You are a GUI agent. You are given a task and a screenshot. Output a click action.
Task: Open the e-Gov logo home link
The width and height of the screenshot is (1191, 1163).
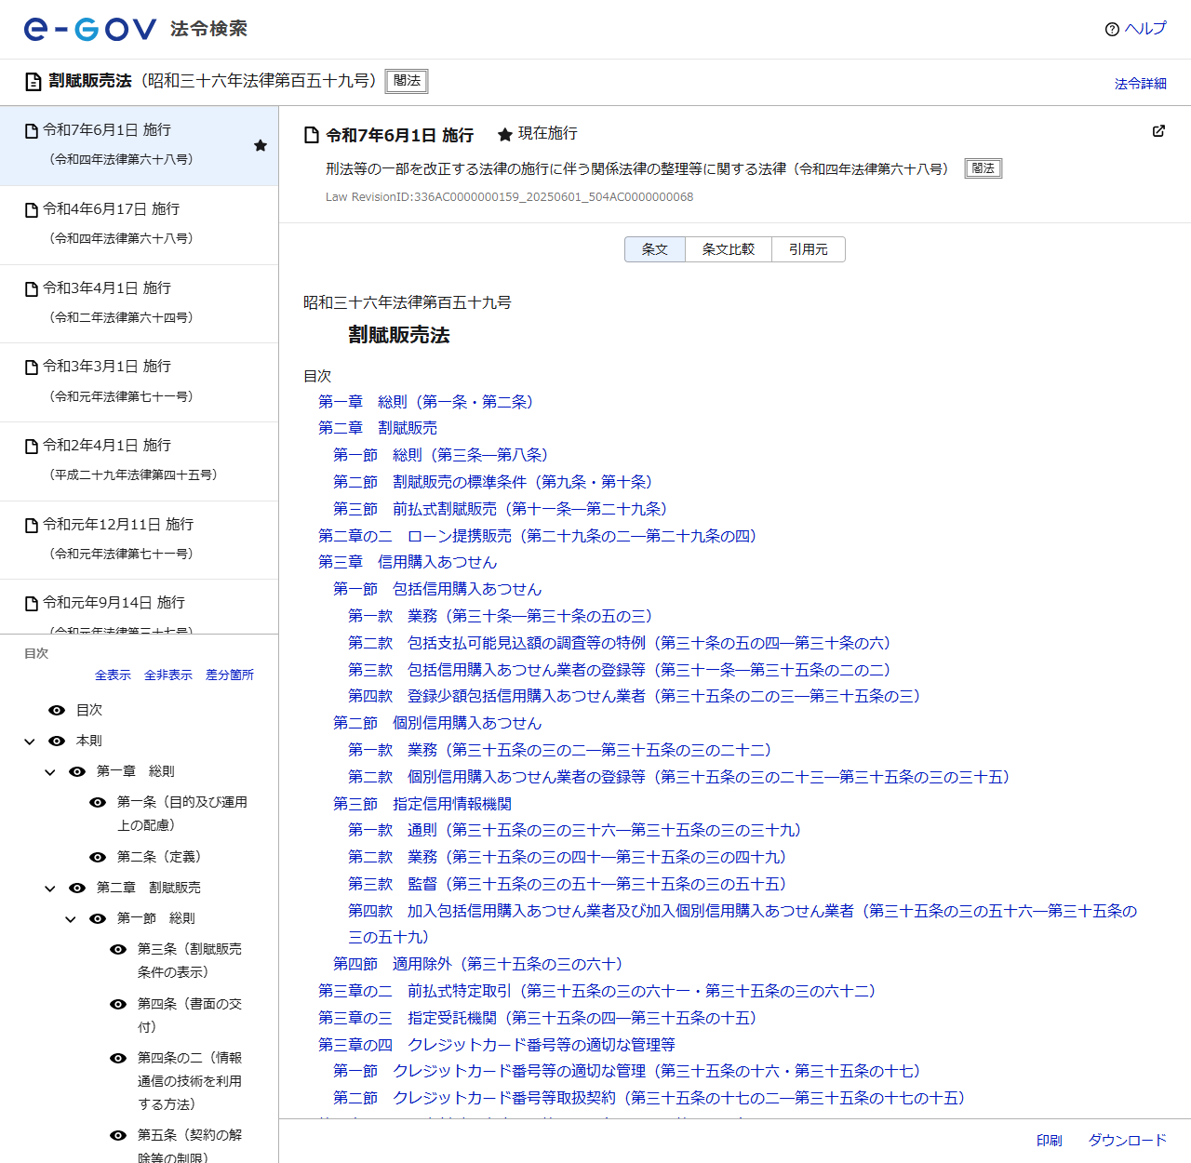click(x=90, y=29)
